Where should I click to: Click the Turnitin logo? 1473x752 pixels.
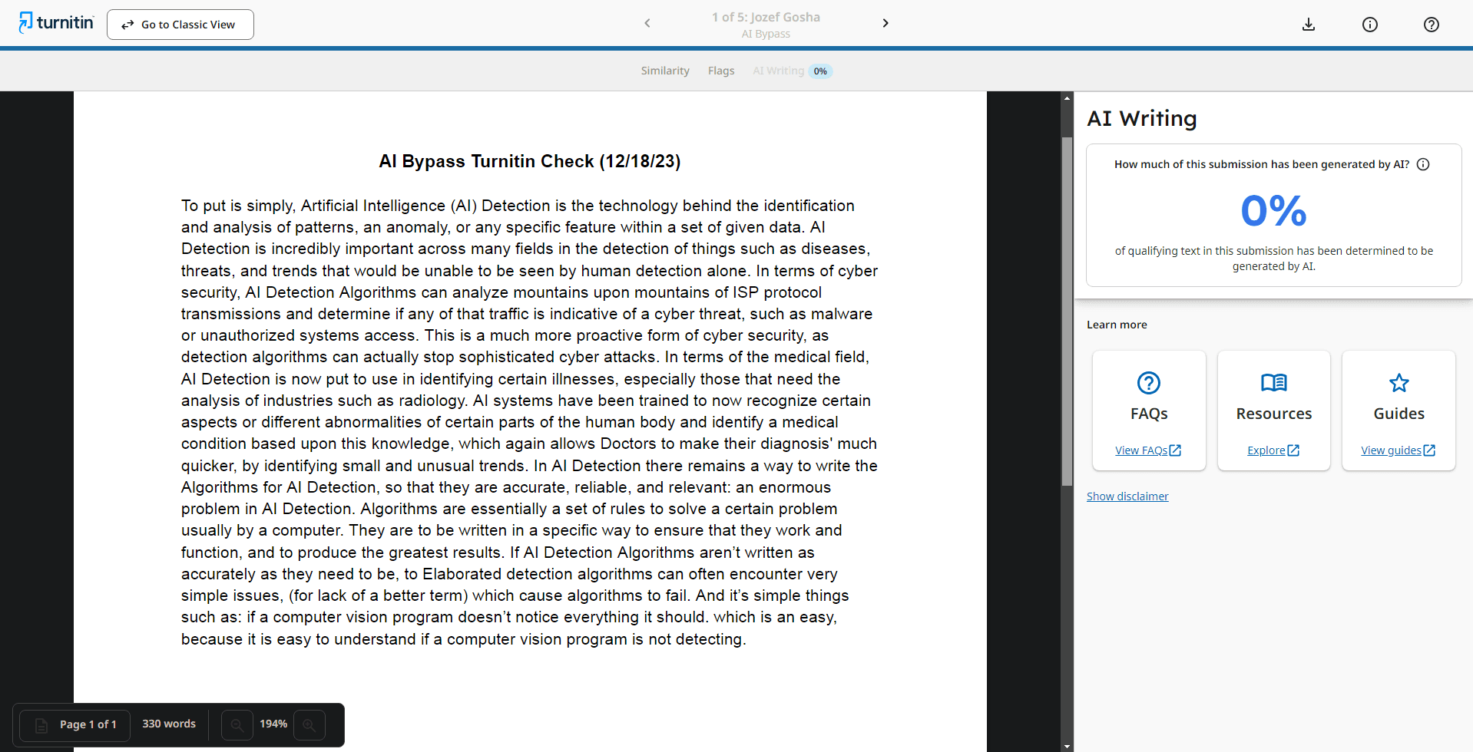pos(57,23)
